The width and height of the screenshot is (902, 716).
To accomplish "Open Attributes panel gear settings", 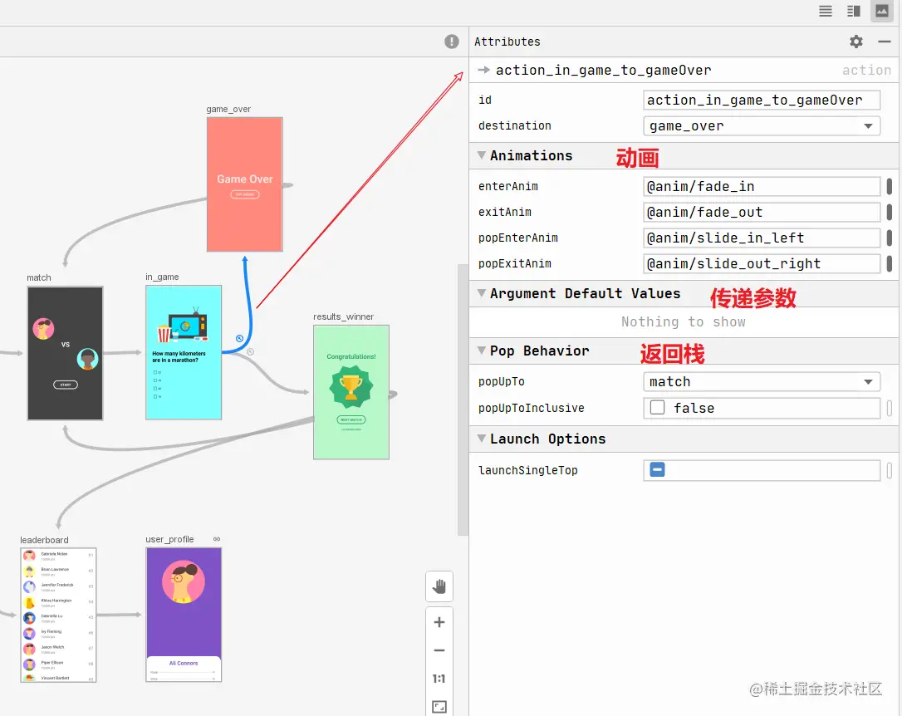I will tap(856, 42).
